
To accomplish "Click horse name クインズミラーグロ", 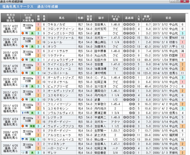I will pyautogui.click(x=61, y=33).
